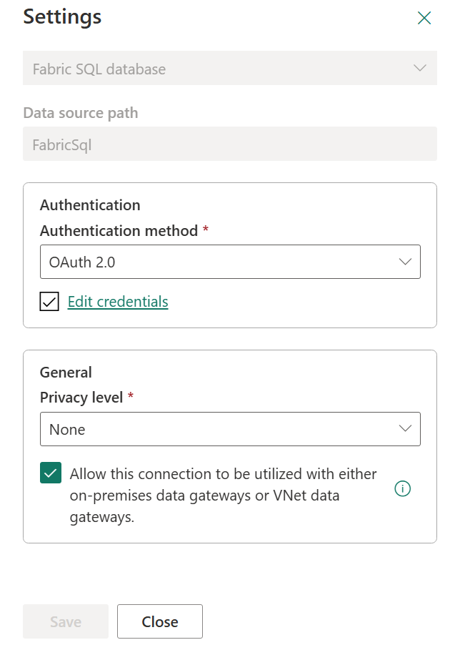This screenshot has height=655, width=460.
Task: Expand the Privacy level None dropdown
Action: tap(230, 429)
